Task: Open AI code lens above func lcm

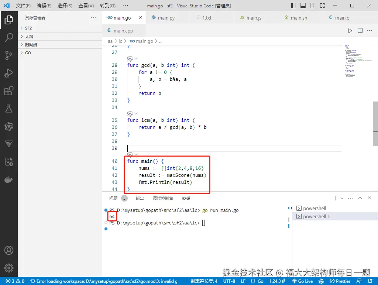Action: coord(130,113)
